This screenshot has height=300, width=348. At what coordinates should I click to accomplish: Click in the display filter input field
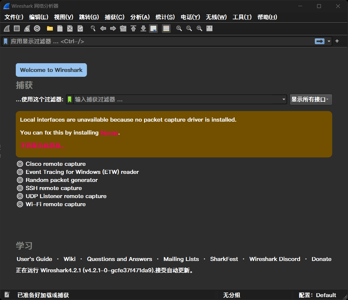pyautogui.click(x=161, y=41)
